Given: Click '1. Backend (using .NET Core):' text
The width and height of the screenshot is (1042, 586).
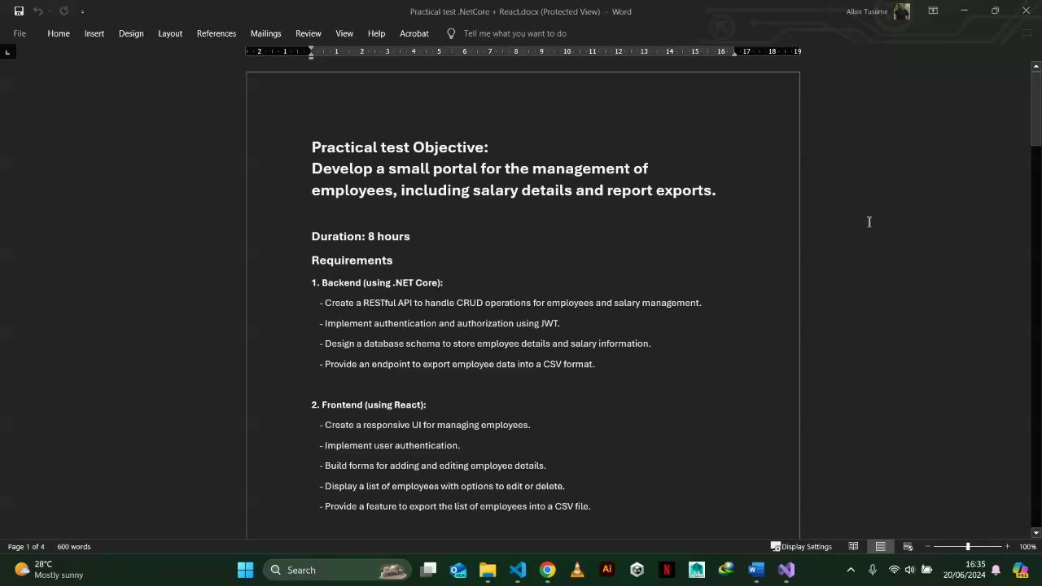Looking at the screenshot, I should click(377, 282).
